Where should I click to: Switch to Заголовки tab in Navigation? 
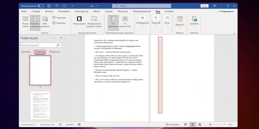(26, 52)
